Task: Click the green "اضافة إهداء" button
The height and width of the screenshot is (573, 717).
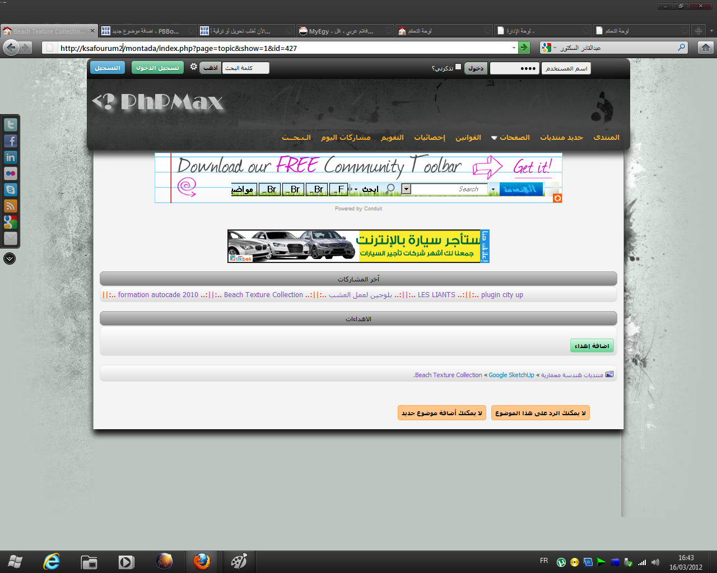Action: point(592,346)
